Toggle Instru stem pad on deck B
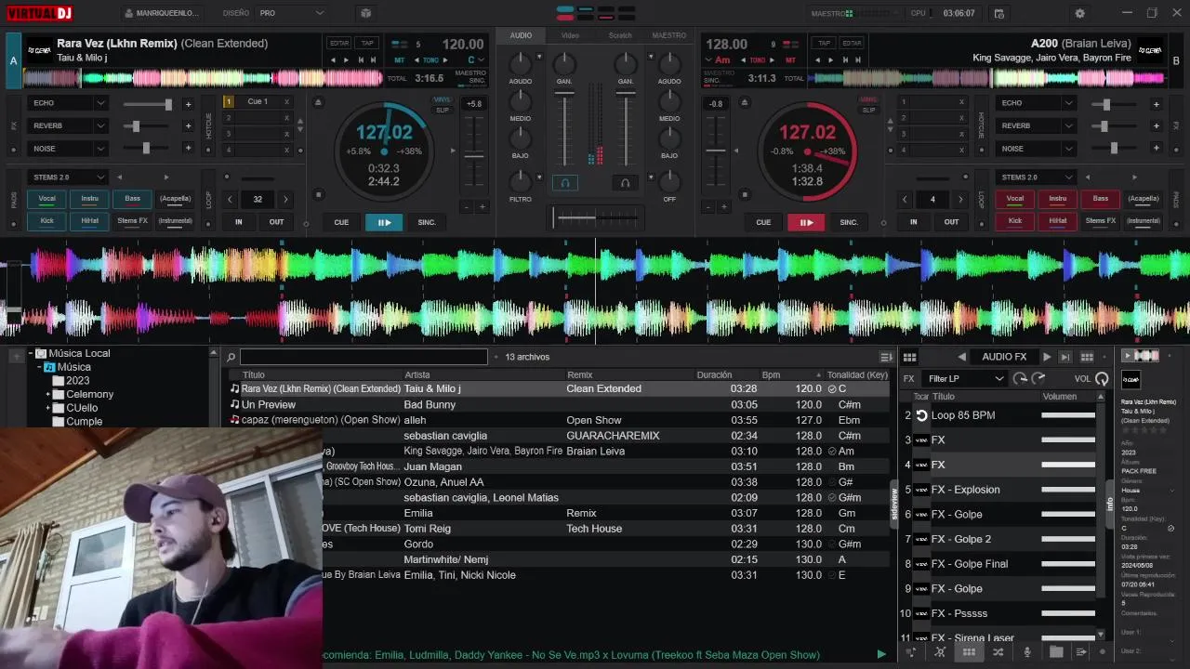 tap(1058, 198)
